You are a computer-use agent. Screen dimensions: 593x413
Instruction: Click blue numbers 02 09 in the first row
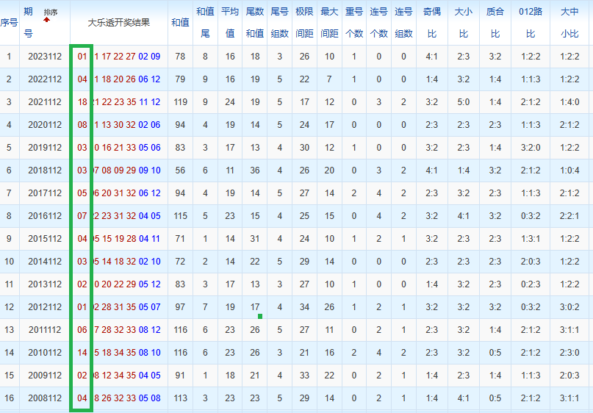(x=149, y=57)
